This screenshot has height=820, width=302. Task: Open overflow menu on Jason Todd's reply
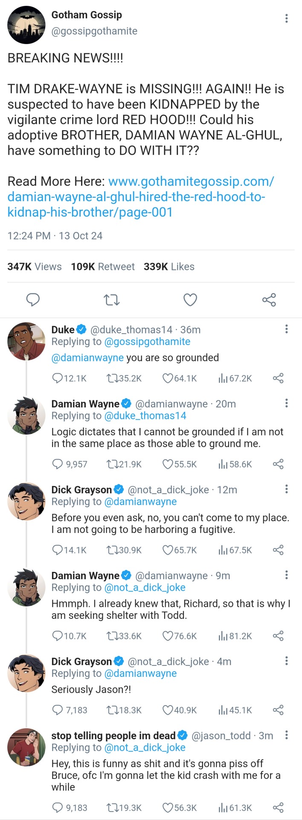(286, 735)
